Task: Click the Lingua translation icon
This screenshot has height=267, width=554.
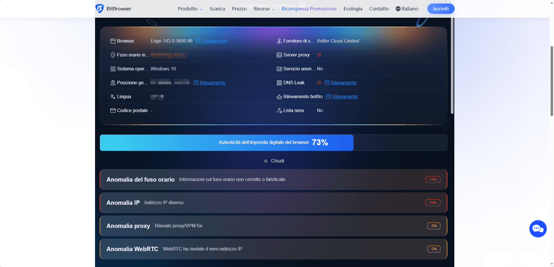Action: (x=113, y=96)
